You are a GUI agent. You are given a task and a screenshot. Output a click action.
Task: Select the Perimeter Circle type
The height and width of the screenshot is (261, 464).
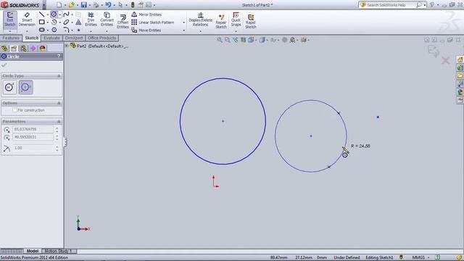[x=26, y=87]
